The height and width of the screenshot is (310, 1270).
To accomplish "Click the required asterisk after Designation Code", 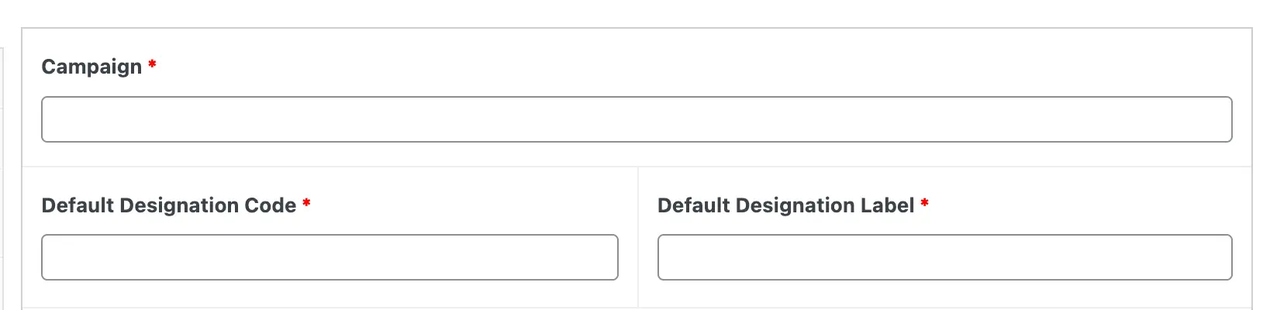I will [x=306, y=204].
